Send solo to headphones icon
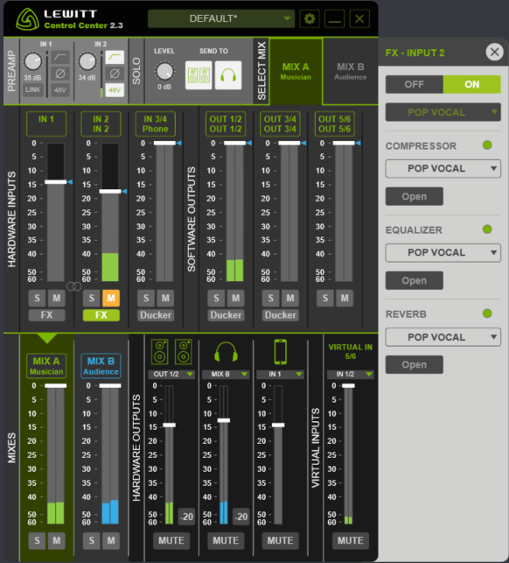Screen dimensions: 509x563 tap(228, 75)
